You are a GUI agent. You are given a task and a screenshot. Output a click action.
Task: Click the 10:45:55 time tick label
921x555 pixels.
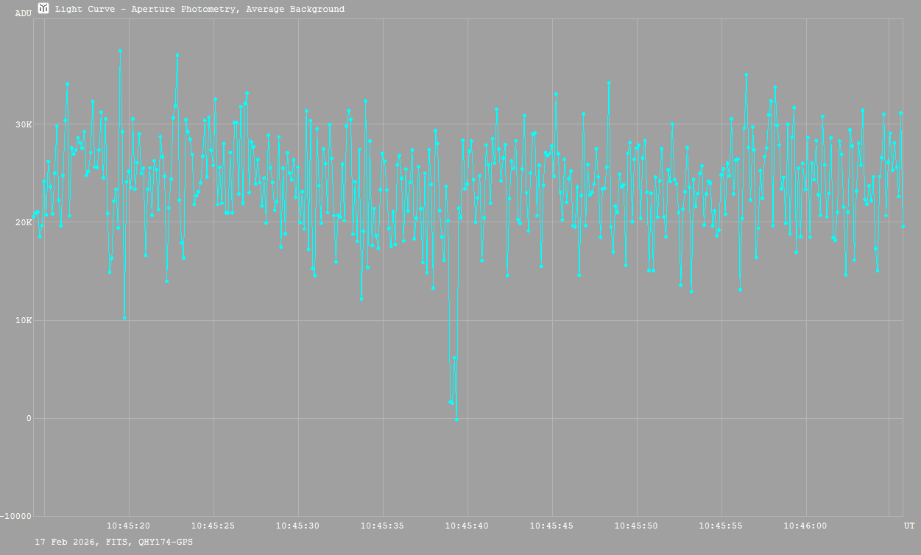pyautogui.click(x=721, y=526)
